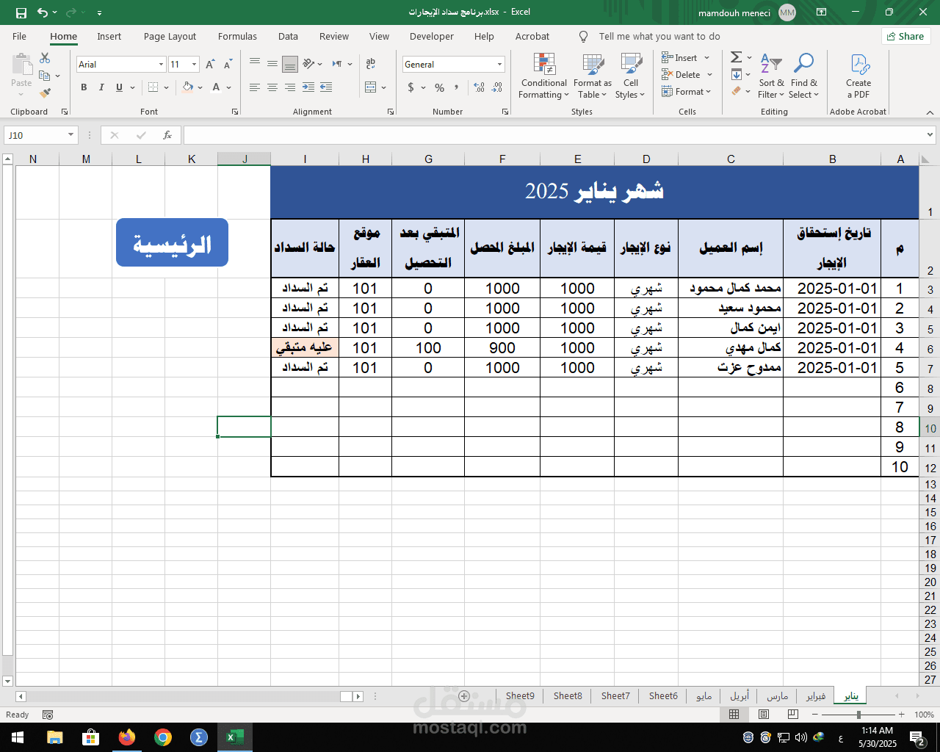Open Find & Select magnifier

point(804,76)
